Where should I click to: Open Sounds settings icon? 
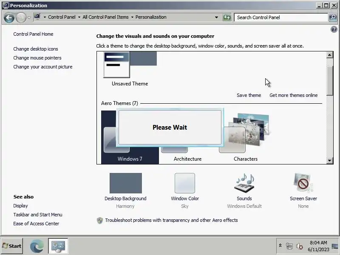point(244,183)
